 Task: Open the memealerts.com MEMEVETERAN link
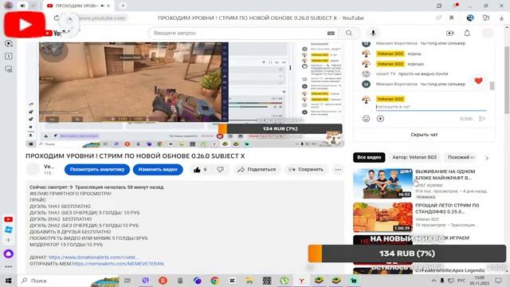coord(118,264)
